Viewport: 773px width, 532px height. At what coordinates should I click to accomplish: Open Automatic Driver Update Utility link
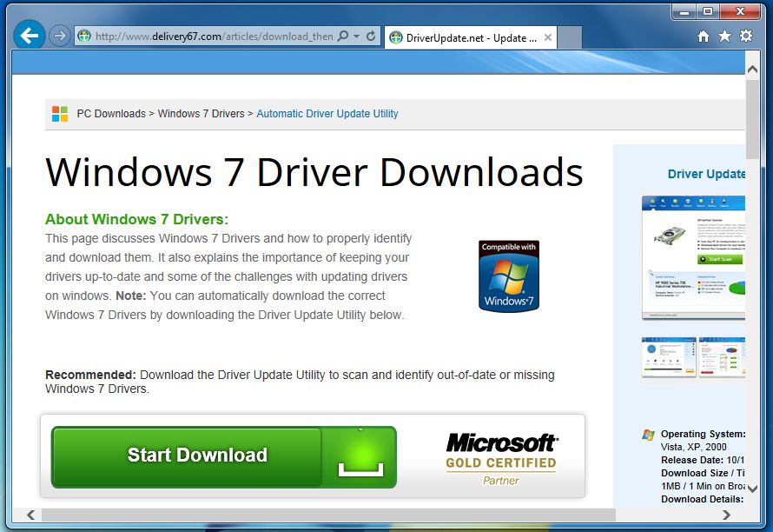[x=327, y=114]
